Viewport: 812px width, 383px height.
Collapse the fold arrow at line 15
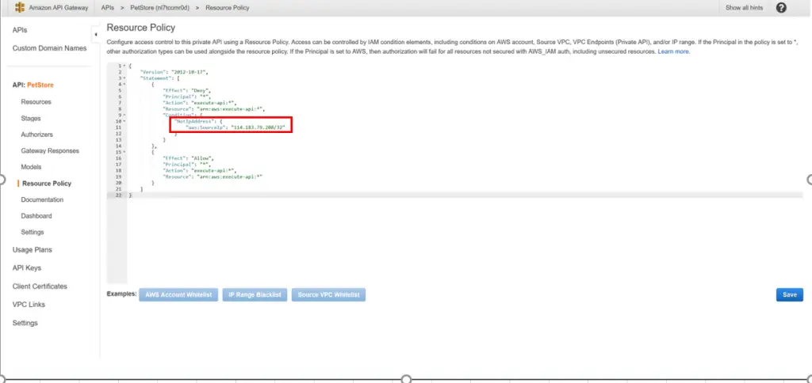[x=124, y=152]
